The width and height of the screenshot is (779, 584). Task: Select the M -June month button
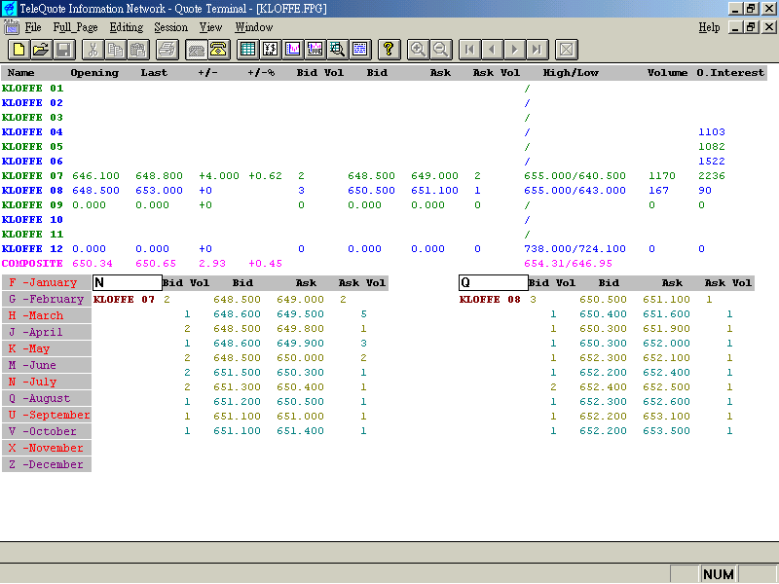tap(47, 365)
